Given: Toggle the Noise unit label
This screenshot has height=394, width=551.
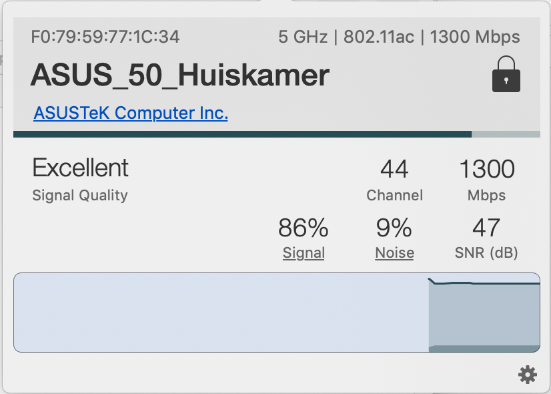Looking at the screenshot, I should coord(394,252).
